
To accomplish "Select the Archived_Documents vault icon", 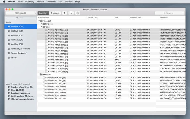I will (9, 49).
